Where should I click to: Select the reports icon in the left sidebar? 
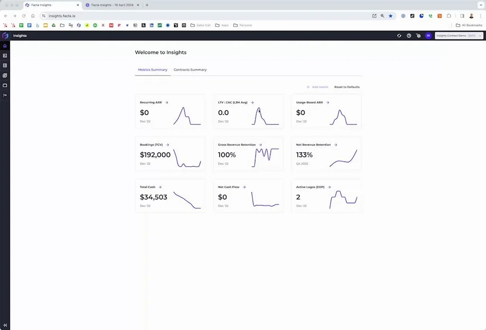point(5,65)
